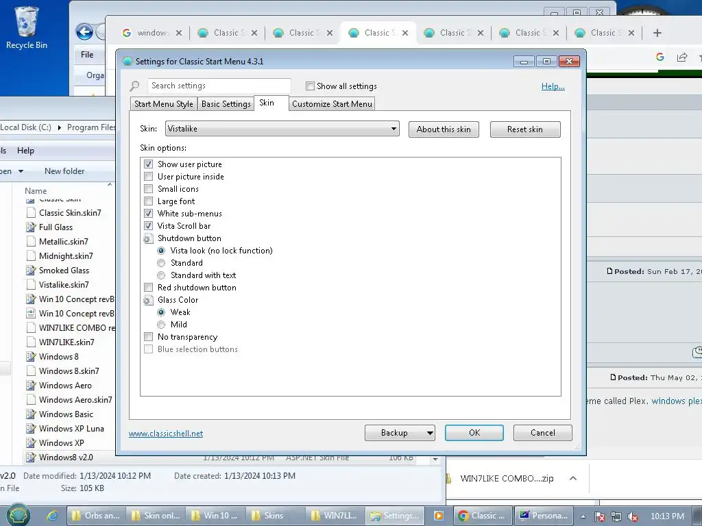
Task: Select the Windows XP Luna file icon
Action: pyautogui.click(x=31, y=429)
